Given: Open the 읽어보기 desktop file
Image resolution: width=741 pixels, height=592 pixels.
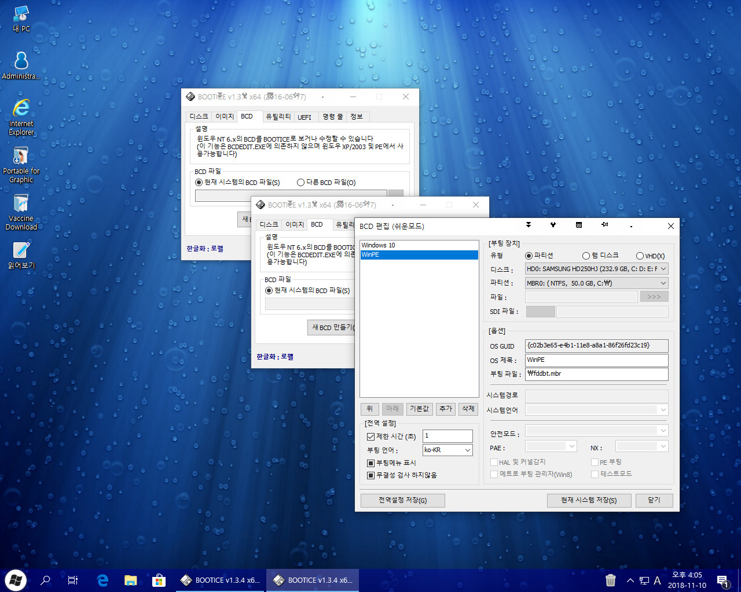Looking at the screenshot, I should (x=21, y=256).
